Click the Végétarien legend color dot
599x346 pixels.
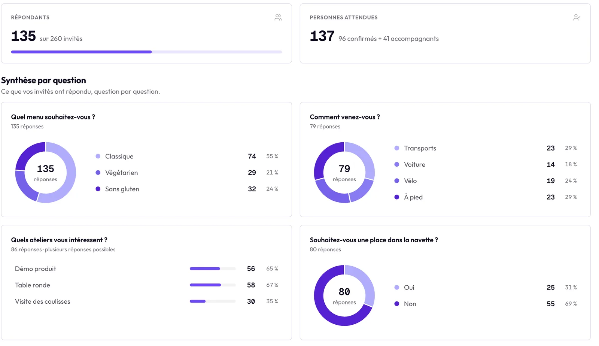pos(98,173)
